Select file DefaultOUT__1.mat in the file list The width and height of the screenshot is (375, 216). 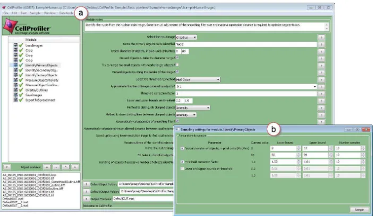pos(15,202)
